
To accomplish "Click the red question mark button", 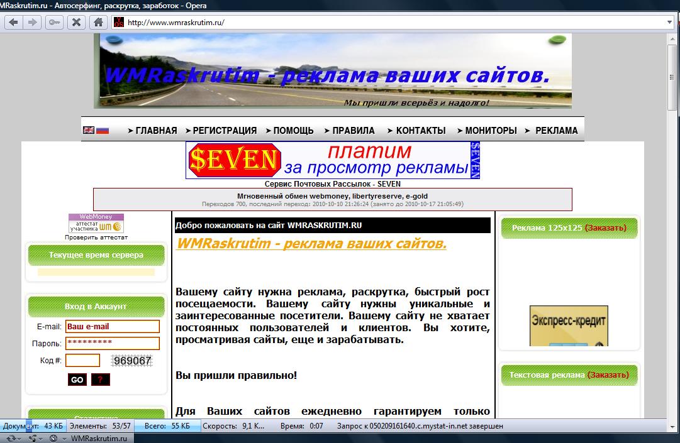I will coord(101,380).
